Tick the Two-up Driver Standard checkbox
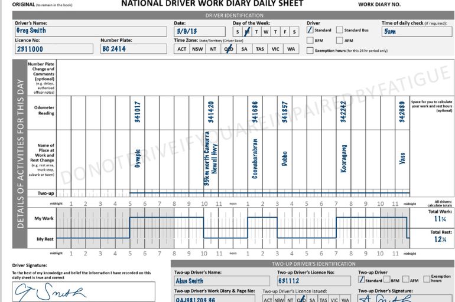Screen dimensions: 455x302 [x=362, y=280]
